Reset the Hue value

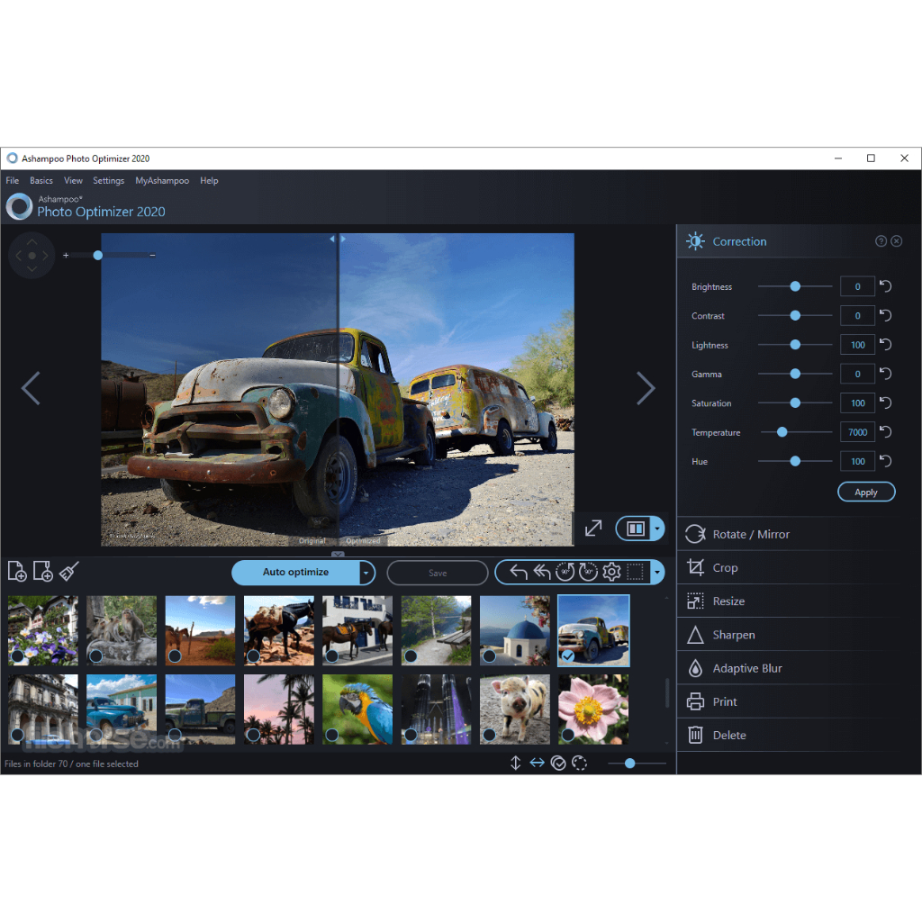(886, 461)
